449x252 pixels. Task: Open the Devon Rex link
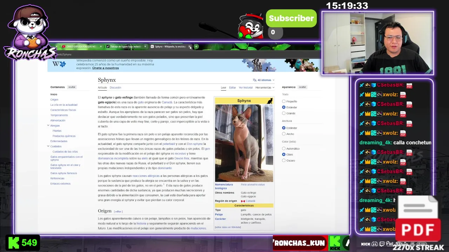click(x=182, y=159)
